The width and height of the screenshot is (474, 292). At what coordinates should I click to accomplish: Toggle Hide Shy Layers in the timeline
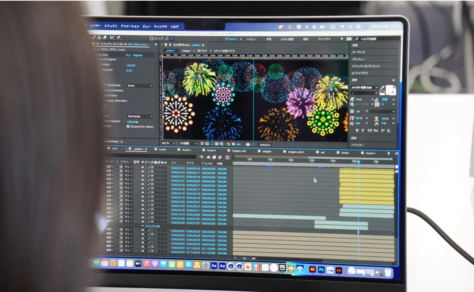tap(208, 157)
